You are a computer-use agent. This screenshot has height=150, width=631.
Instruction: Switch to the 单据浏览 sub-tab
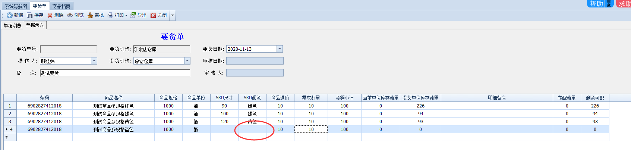[x=13, y=26]
